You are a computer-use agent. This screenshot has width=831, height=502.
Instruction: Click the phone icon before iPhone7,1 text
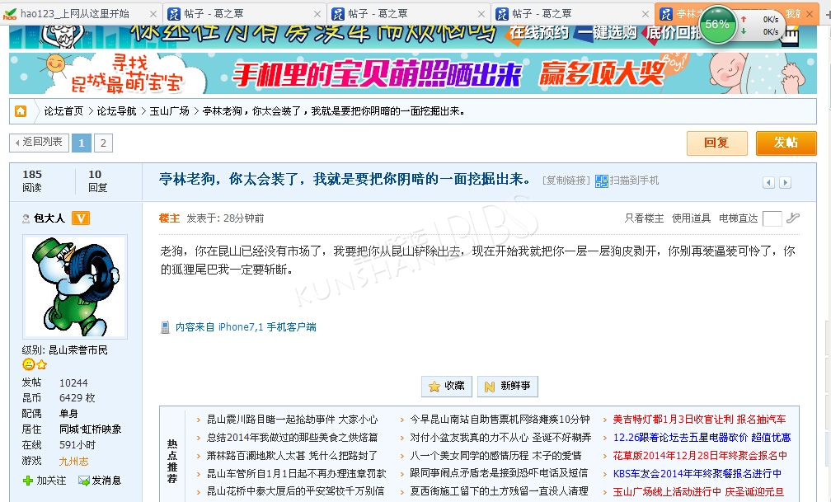pyautogui.click(x=165, y=327)
